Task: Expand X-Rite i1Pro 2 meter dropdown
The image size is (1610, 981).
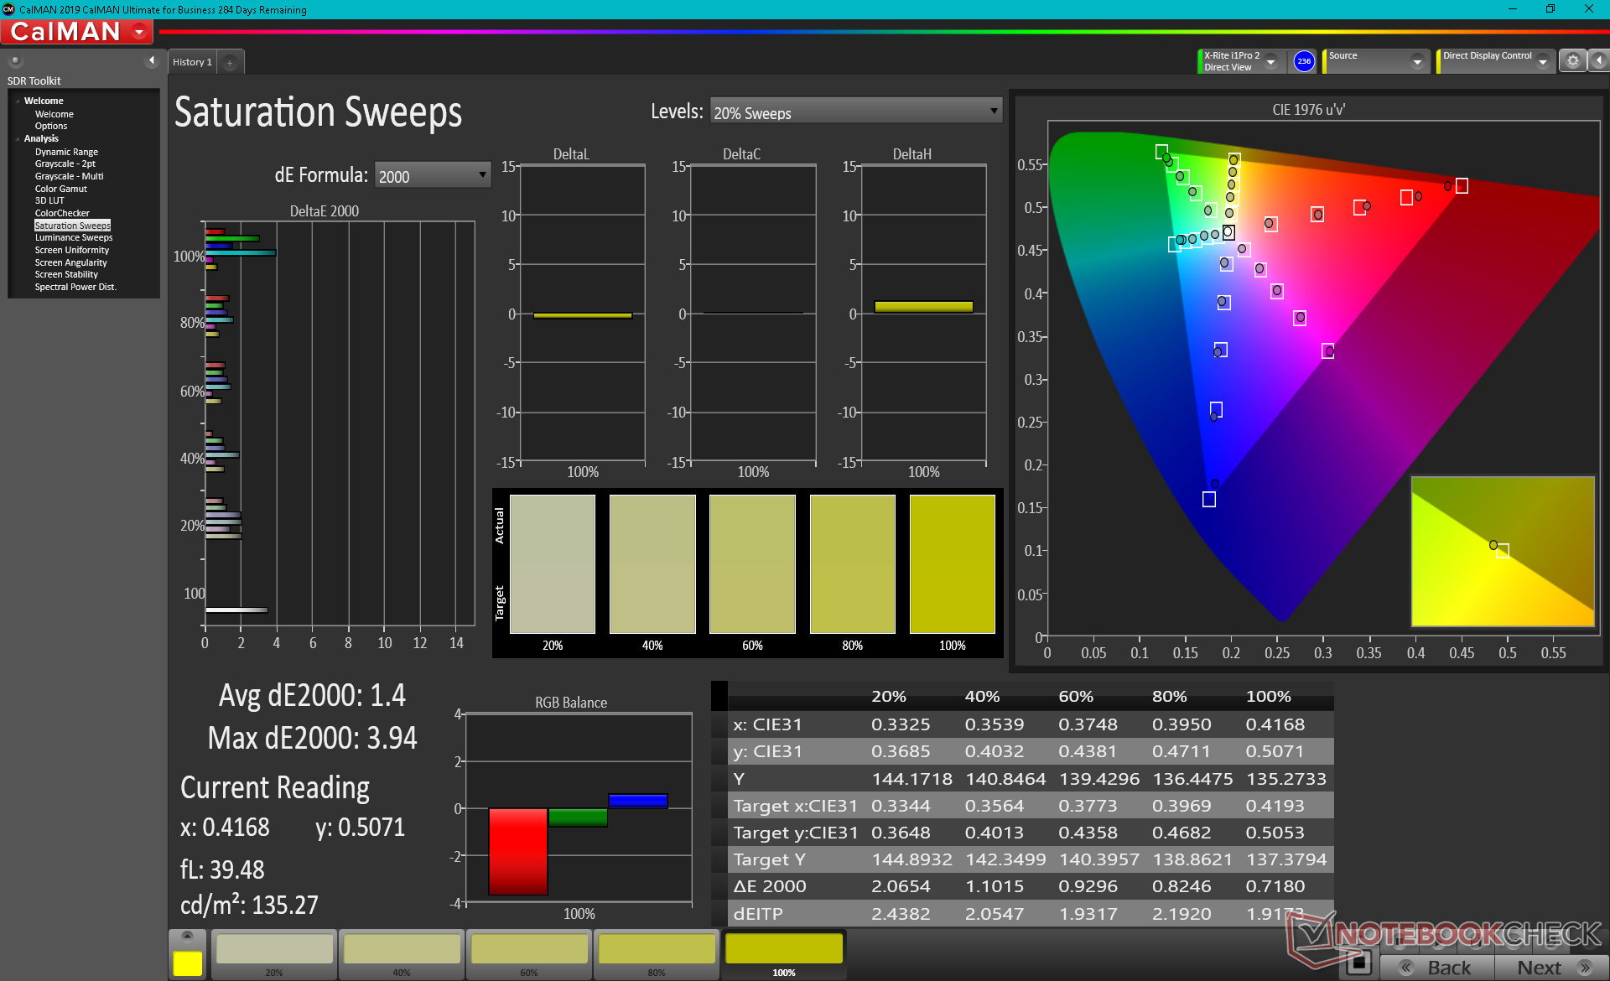Action: tap(1270, 62)
